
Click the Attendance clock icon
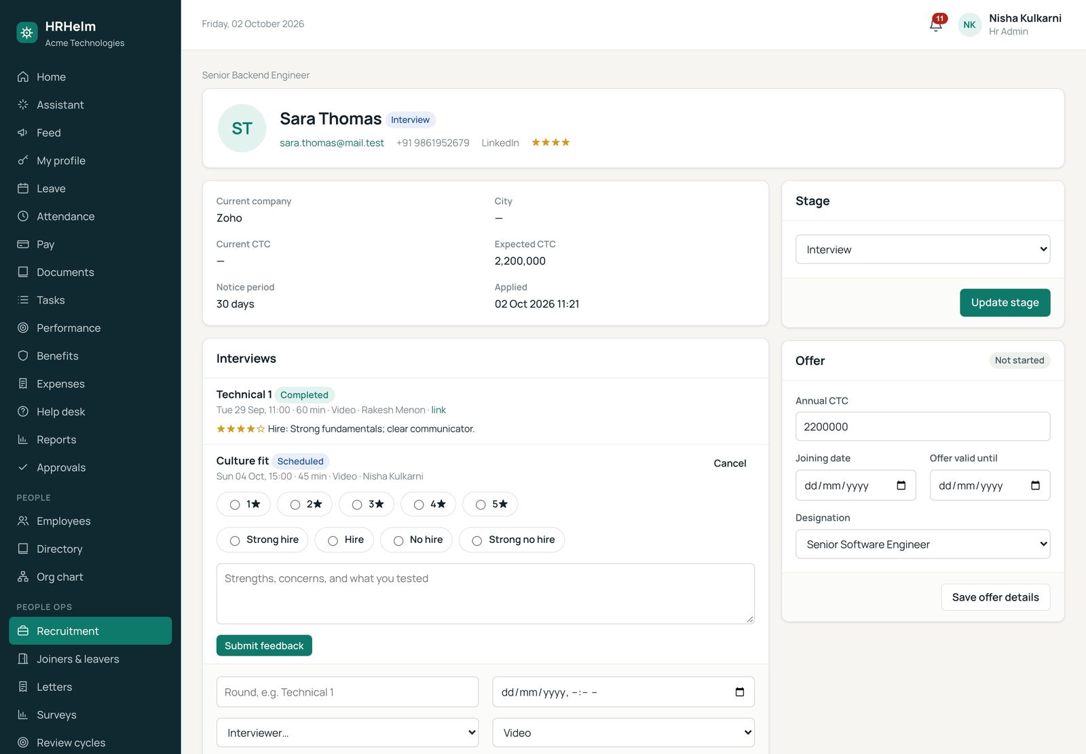[23, 216]
